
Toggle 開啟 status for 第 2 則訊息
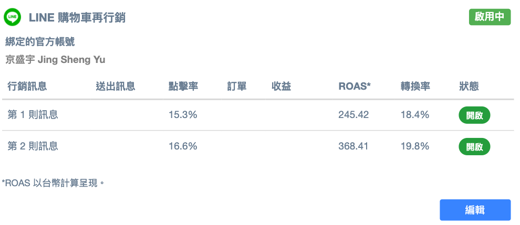[x=474, y=147]
